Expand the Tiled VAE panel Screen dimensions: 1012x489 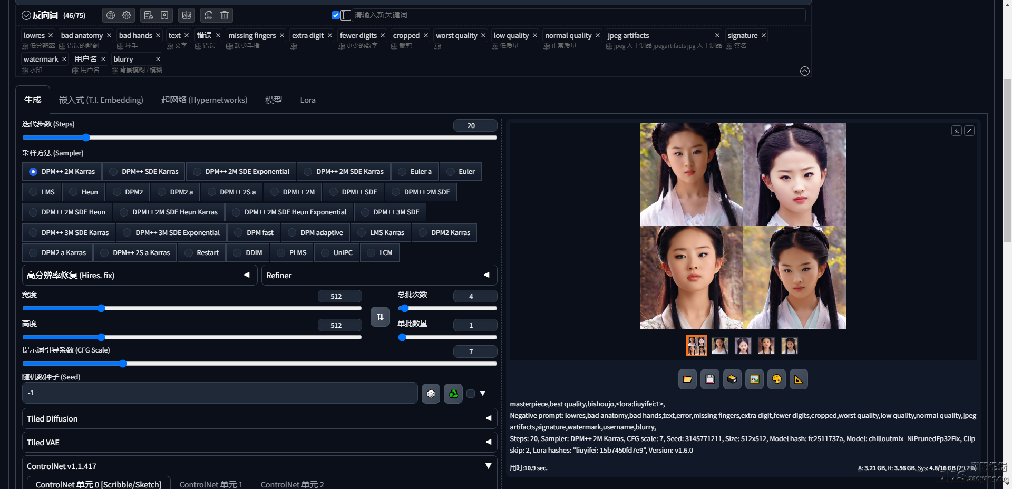tap(259, 442)
